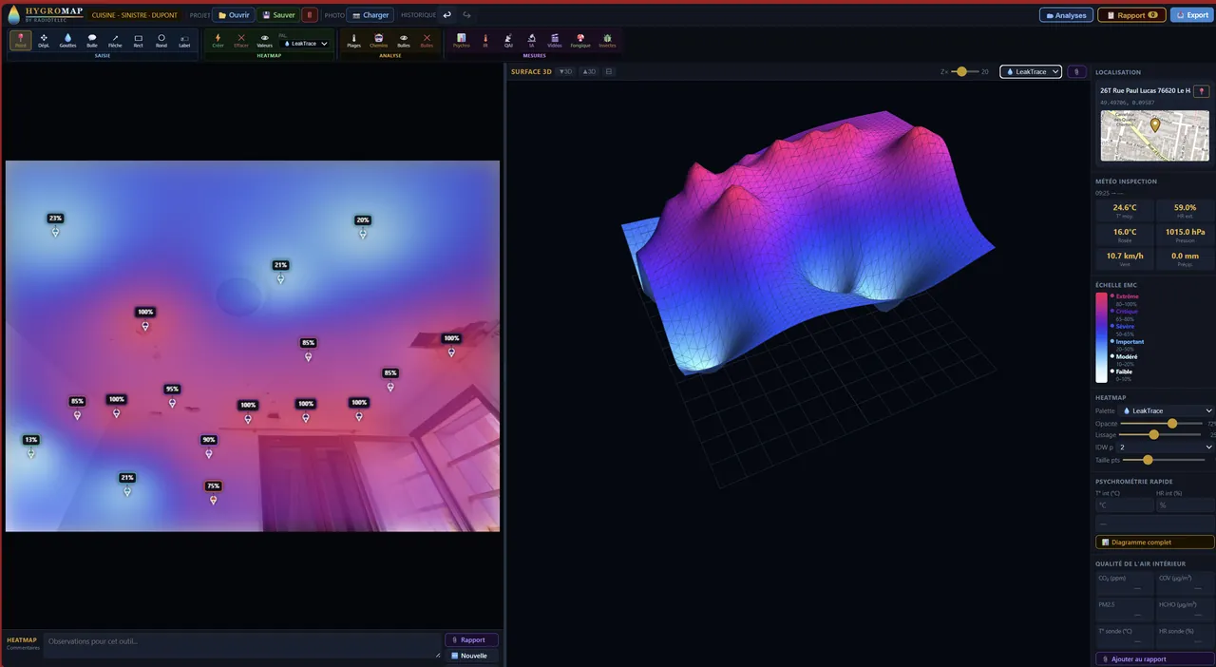This screenshot has width=1216, height=667.
Task: Click Rapport button beside comment field
Action: pos(471,639)
